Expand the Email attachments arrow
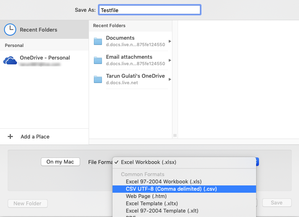Screen dimensions: 299x217 click(x=170, y=60)
